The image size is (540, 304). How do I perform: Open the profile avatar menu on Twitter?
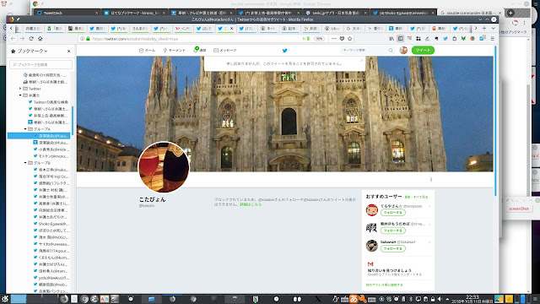tap(403, 51)
